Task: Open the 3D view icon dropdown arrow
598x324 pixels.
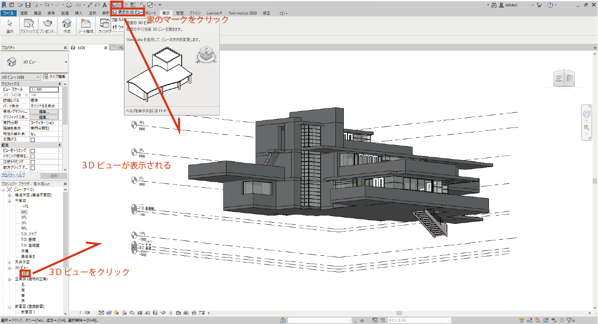Action: pos(119,5)
